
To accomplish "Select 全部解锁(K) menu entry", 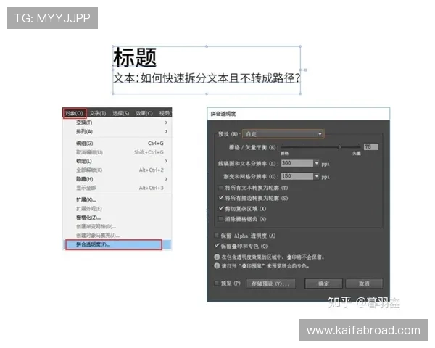I will click(117, 170).
